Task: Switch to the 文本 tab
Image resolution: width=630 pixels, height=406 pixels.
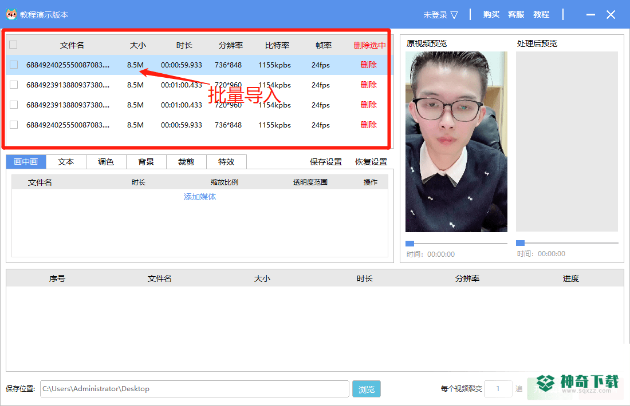Action: click(x=66, y=162)
